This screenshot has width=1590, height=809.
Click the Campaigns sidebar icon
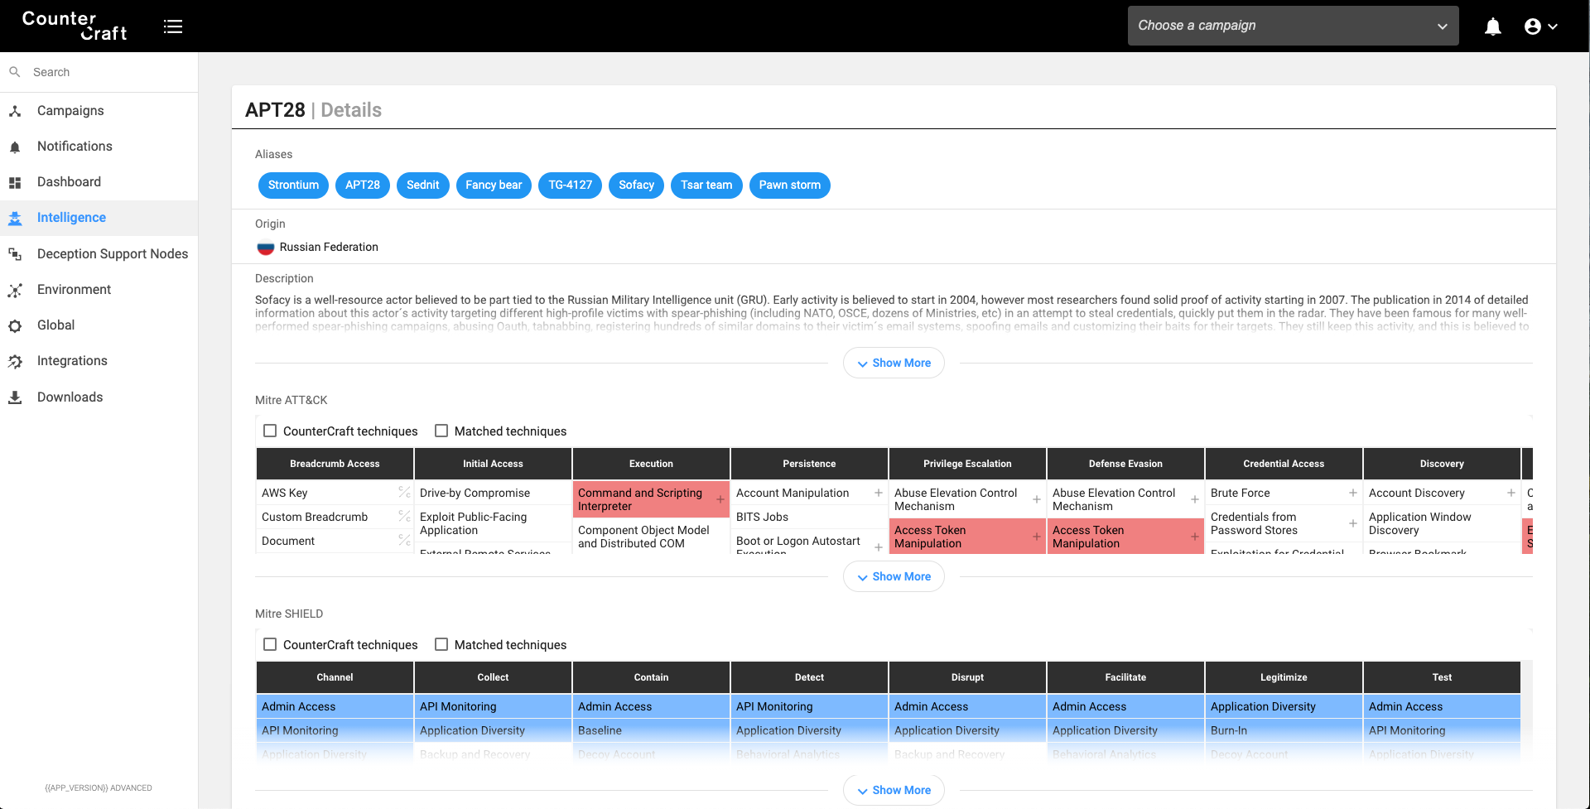(15, 111)
